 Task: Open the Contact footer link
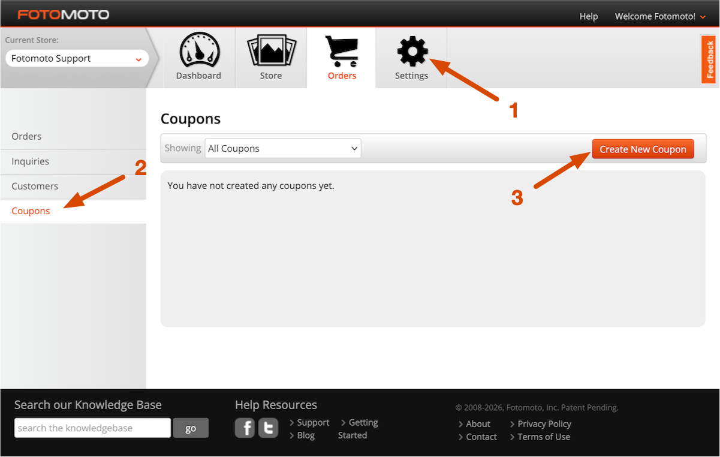click(x=481, y=437)
